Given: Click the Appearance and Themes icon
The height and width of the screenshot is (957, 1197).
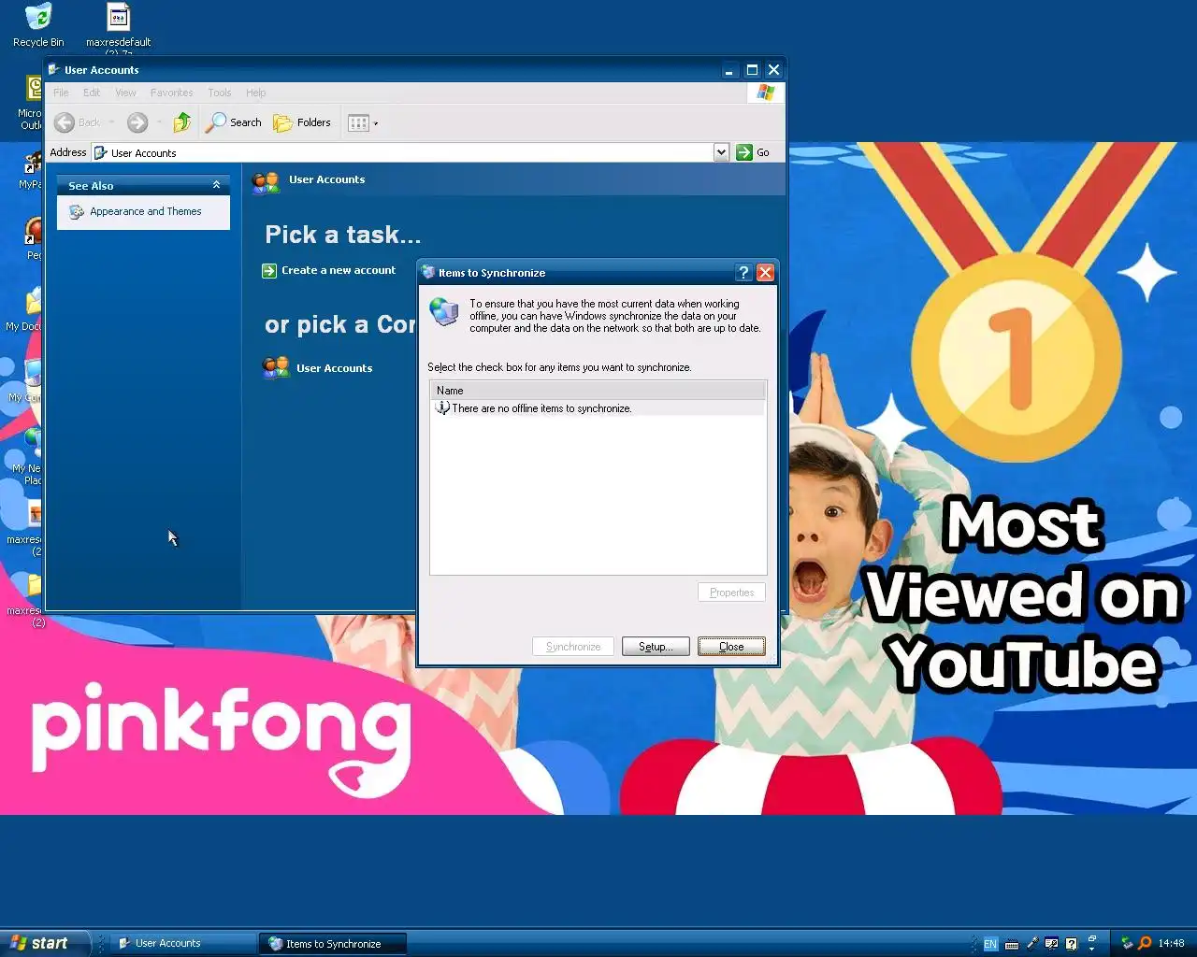Looking at the screenshot, I should (77, 212).
